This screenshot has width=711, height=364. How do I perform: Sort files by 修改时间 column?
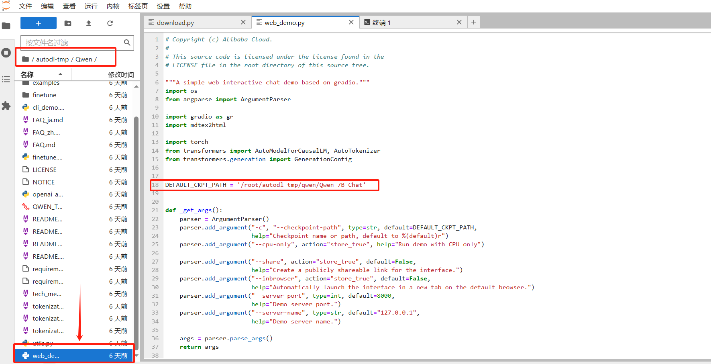pos(120,75)
